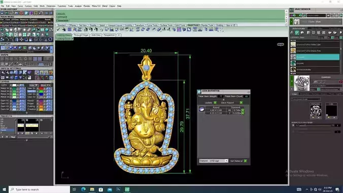Toggle the Finger layer arrow button
This screenshot has width=343, height=193.
pos(38,104)
